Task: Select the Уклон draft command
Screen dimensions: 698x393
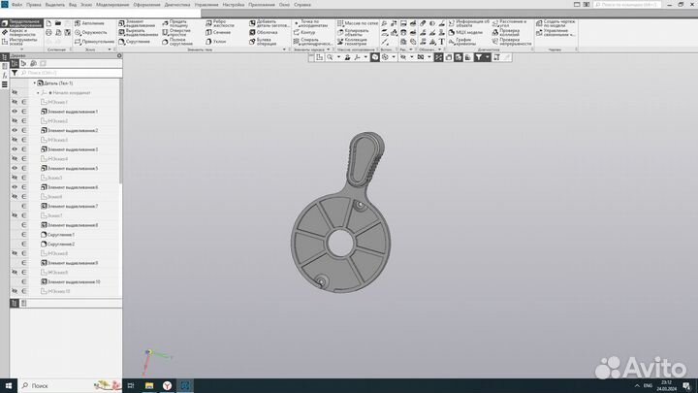Action: pyautogui.click(x=216, y=42)
